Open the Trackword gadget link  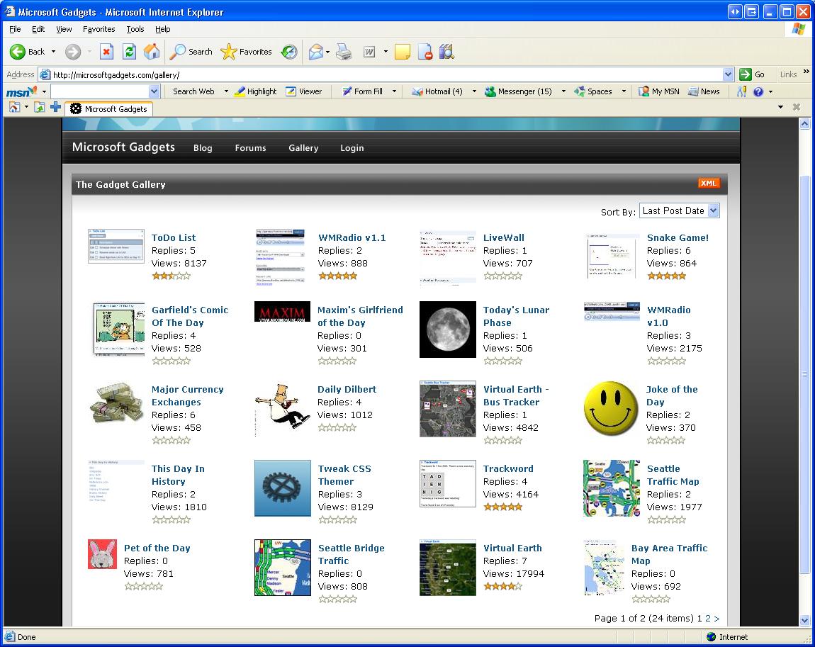click(x=508, y=468)
